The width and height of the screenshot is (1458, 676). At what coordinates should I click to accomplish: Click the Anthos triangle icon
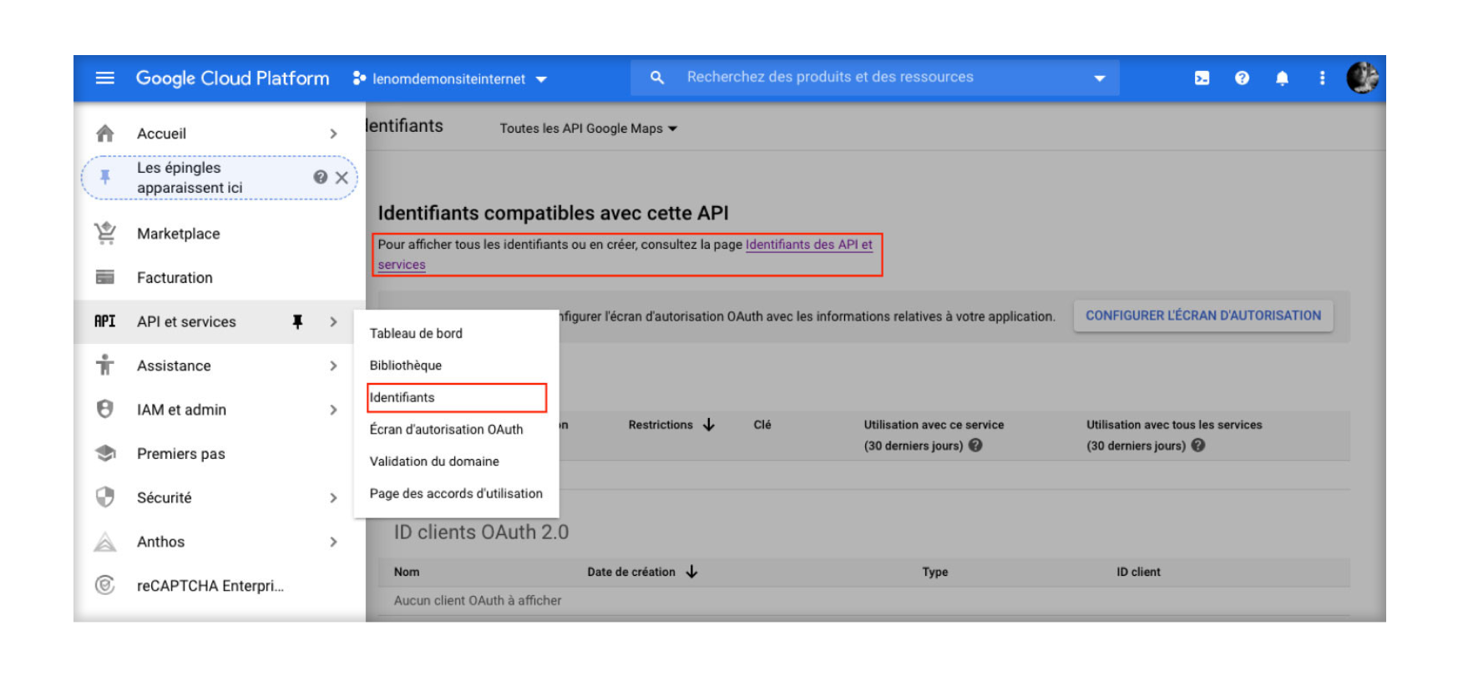(x=105, y=542)
